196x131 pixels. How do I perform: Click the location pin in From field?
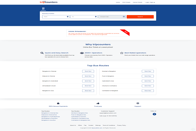(x=67, y=16)
